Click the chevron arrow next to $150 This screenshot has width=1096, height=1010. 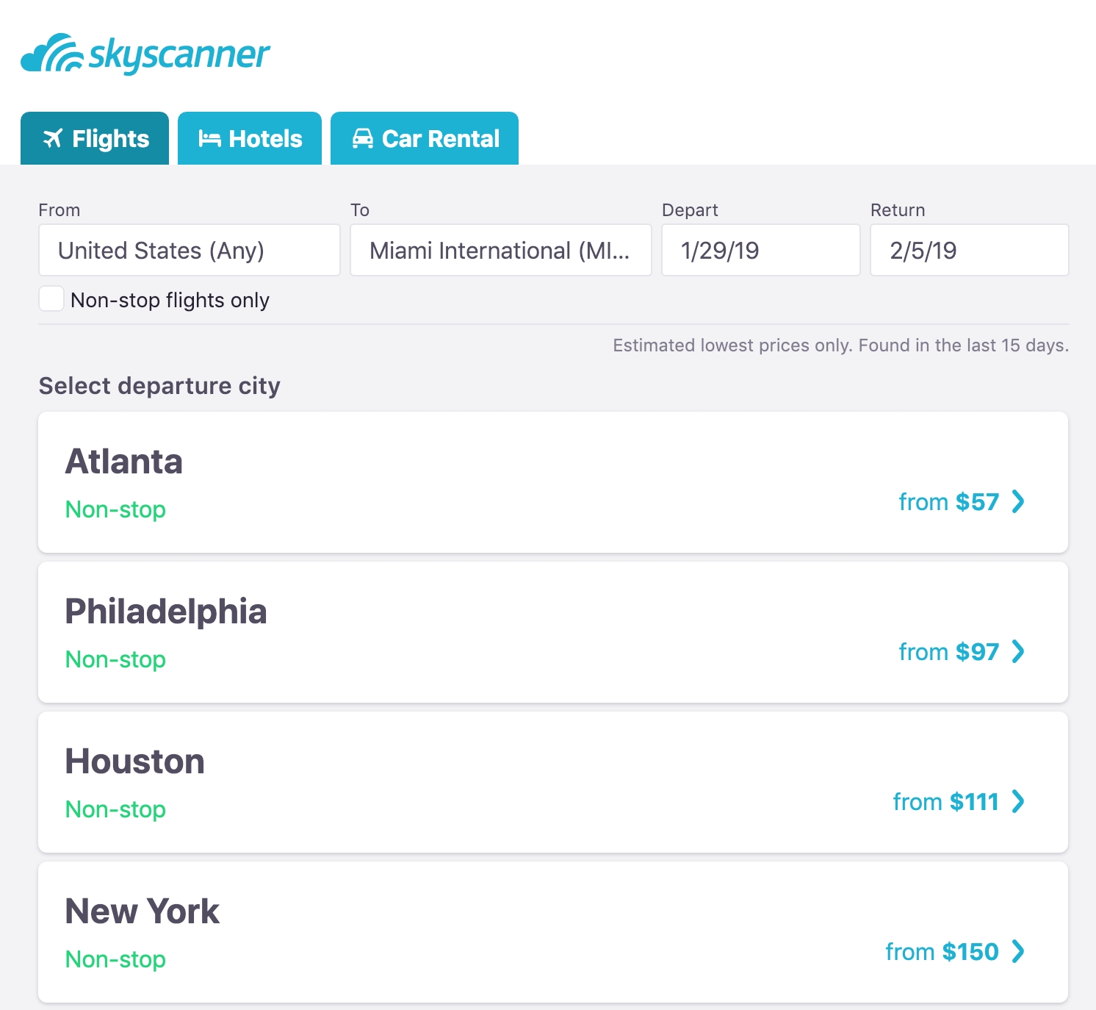click(1018, 951)
